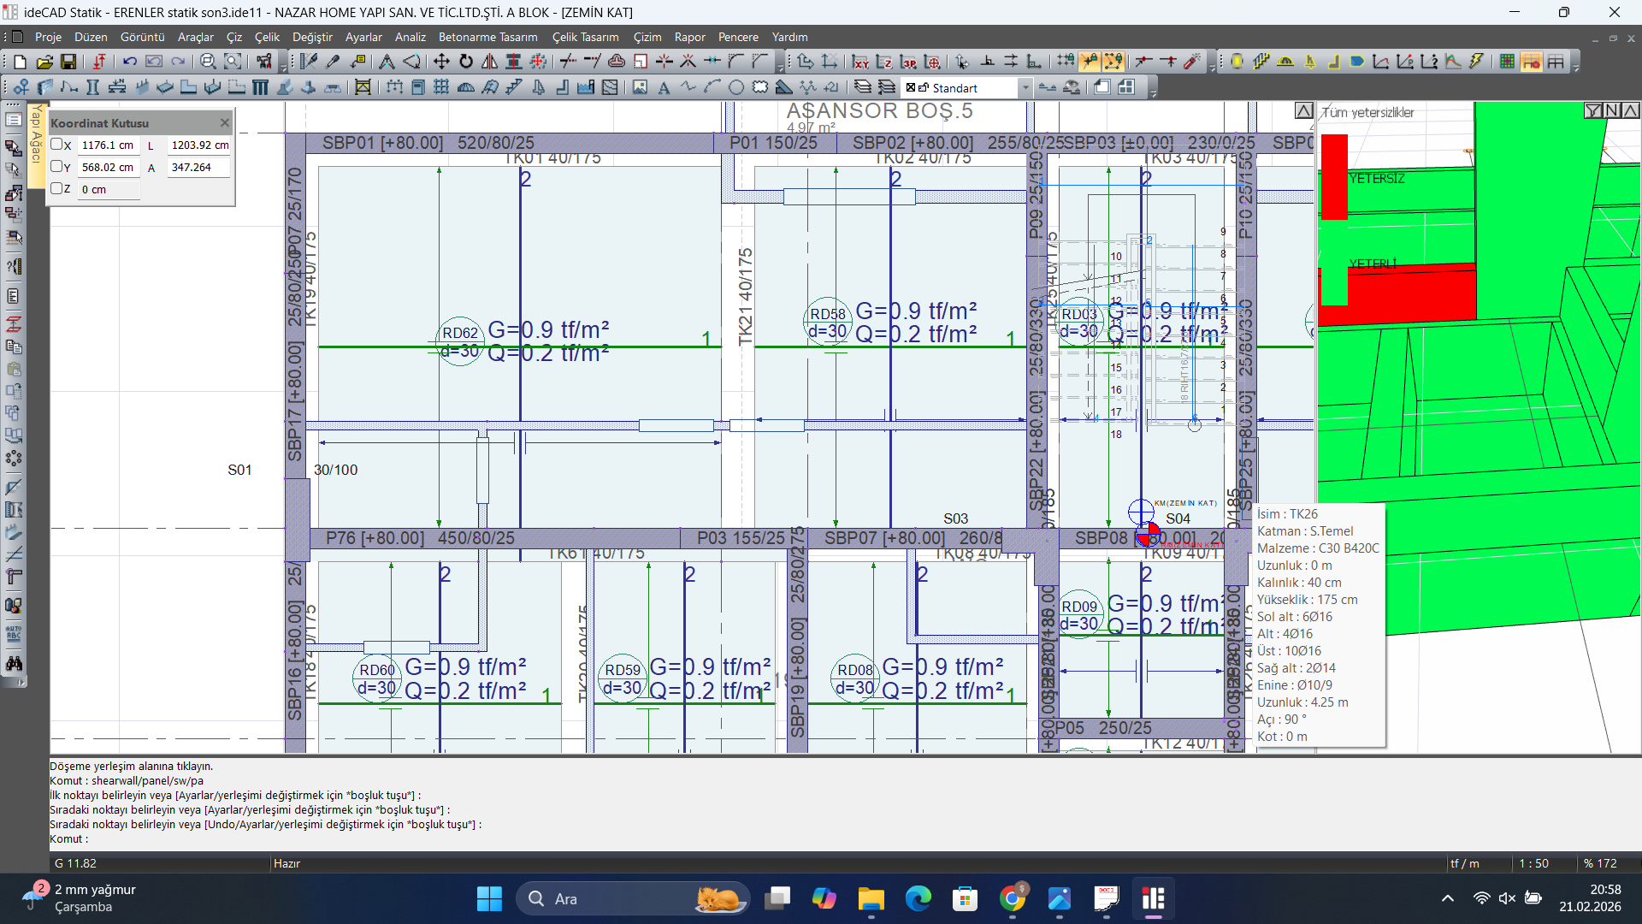Viewport: 1642px width, 924px height.
Task: Click the red YETERSİZ legend swatch
Action: pyautogui.click(x=1334, y=176)
